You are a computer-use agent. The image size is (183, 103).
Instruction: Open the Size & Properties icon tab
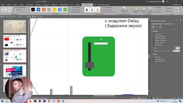point(160,27)
